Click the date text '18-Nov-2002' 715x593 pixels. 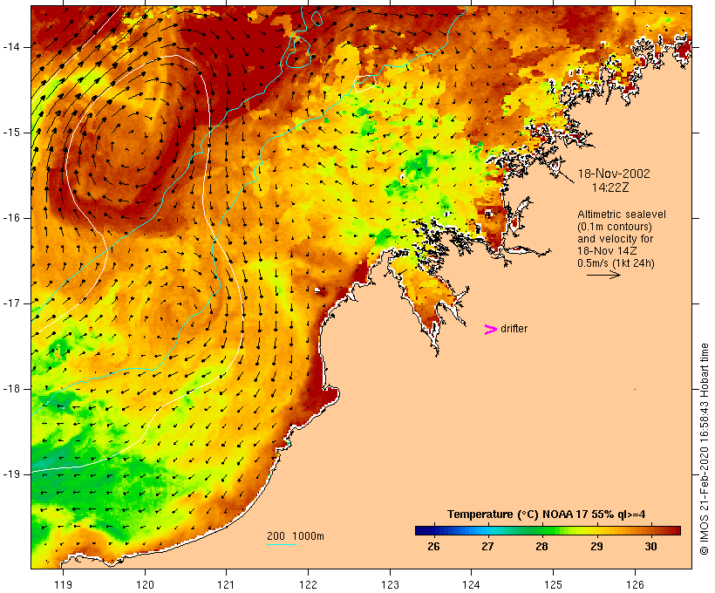click(614, 174)
